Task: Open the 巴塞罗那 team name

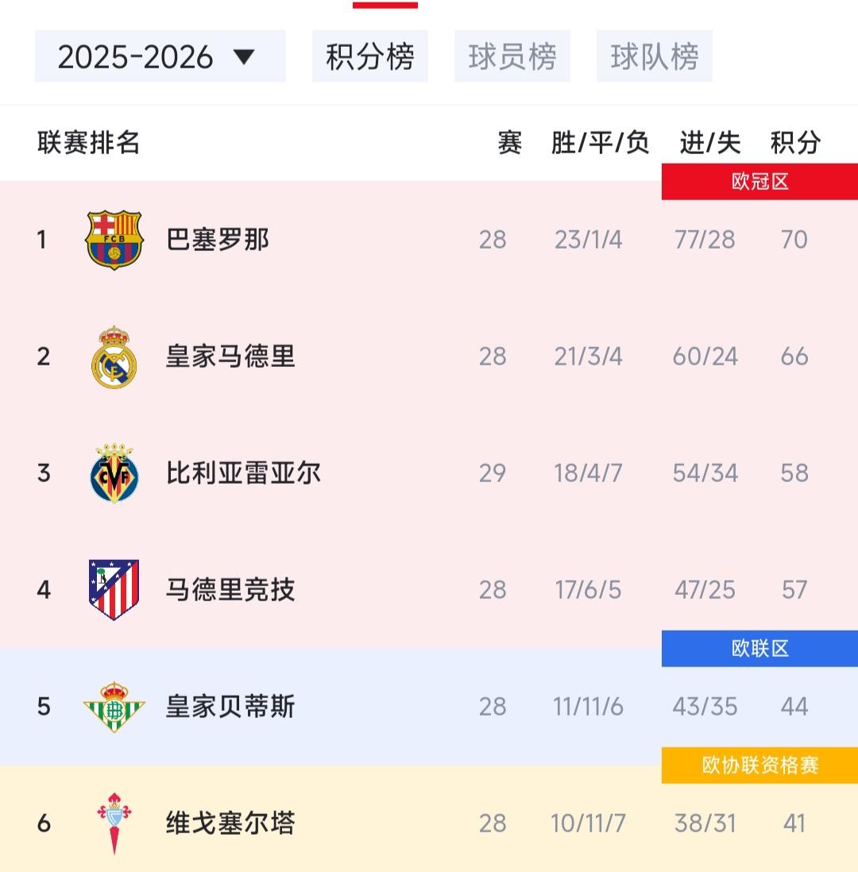Action: point(218,240)
